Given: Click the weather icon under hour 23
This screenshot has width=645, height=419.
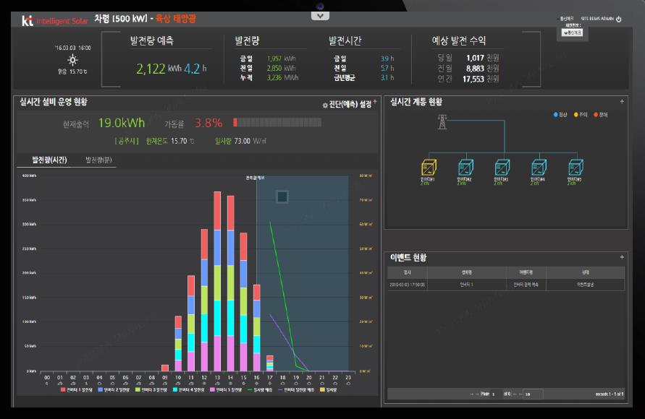Looking at the screenshot, I should [348, 384].
